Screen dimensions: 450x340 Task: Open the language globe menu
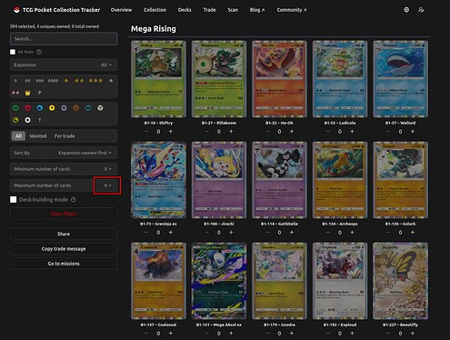[406, 10]
